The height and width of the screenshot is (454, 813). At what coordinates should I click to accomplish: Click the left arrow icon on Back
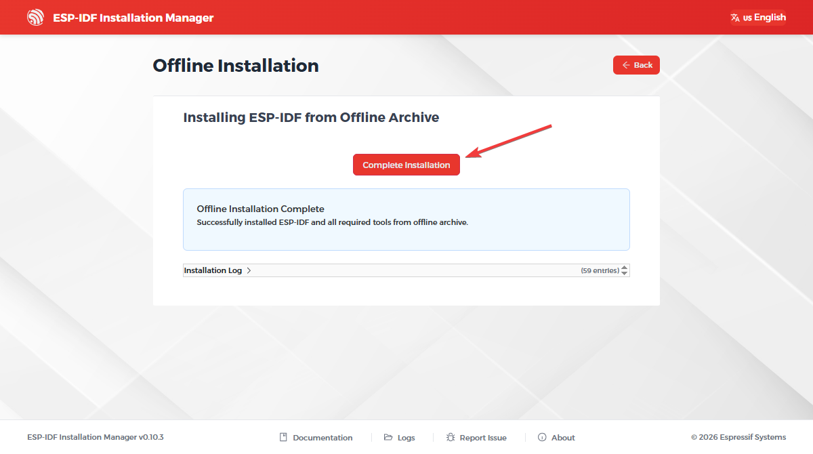626,65
